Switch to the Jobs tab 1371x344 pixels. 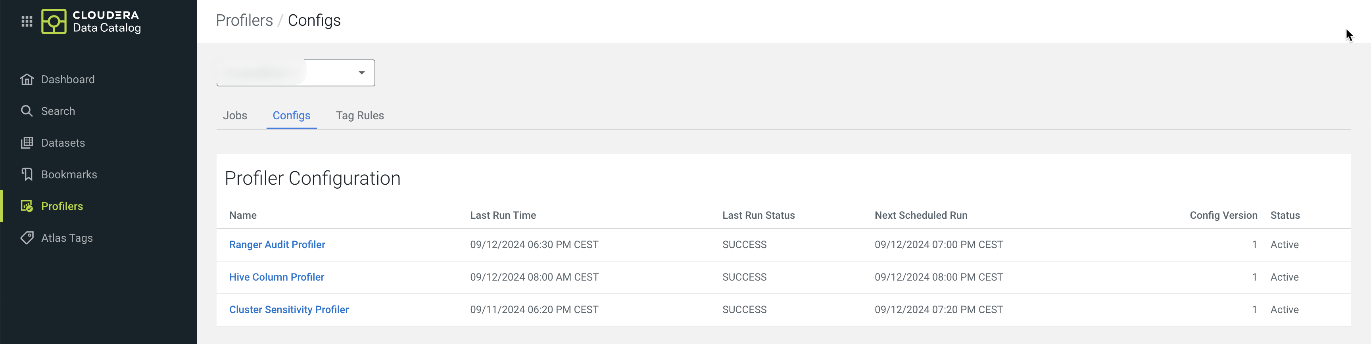235,115
